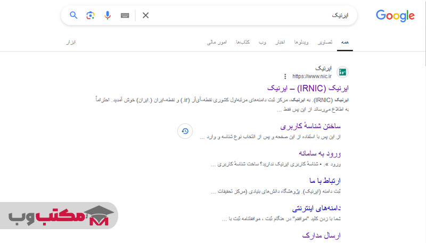This screenshot has height=243, width=426.
Task: Open the on-screen keyboard tool
Action: pos(125,15)
